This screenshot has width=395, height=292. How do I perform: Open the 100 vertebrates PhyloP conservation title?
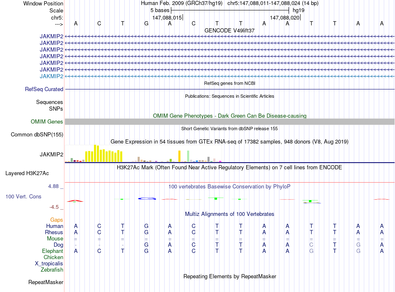pos(230,187)
